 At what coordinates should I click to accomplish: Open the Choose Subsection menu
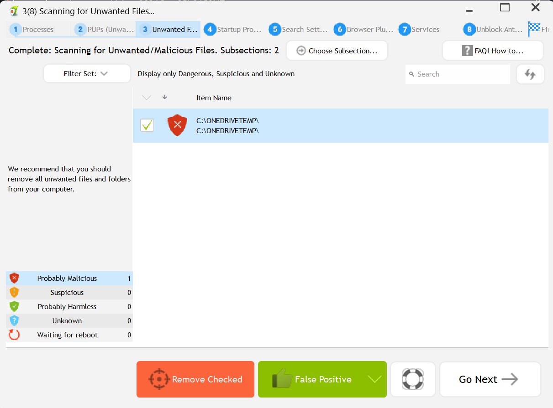[x=337, y=51]
